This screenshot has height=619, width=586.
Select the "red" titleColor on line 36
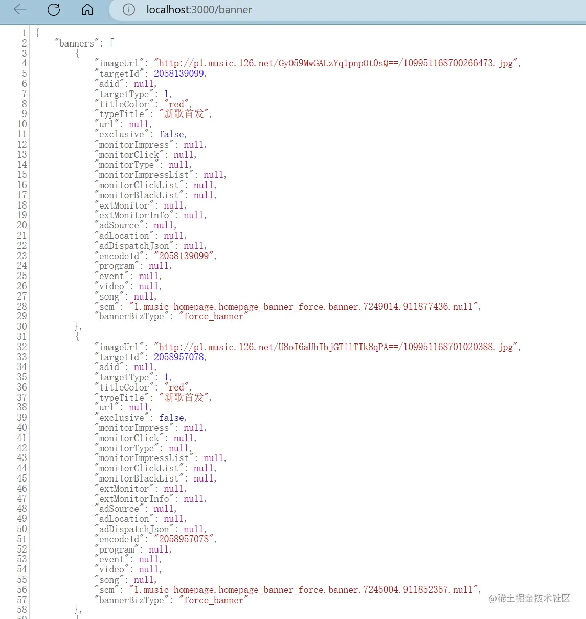tap(176, 387)
